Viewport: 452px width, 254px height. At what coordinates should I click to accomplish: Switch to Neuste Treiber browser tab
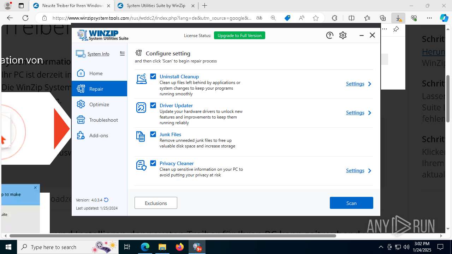tap(72, 6)
